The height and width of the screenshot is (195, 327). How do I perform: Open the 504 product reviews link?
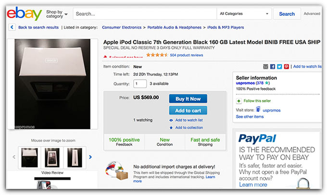[186, 55]
